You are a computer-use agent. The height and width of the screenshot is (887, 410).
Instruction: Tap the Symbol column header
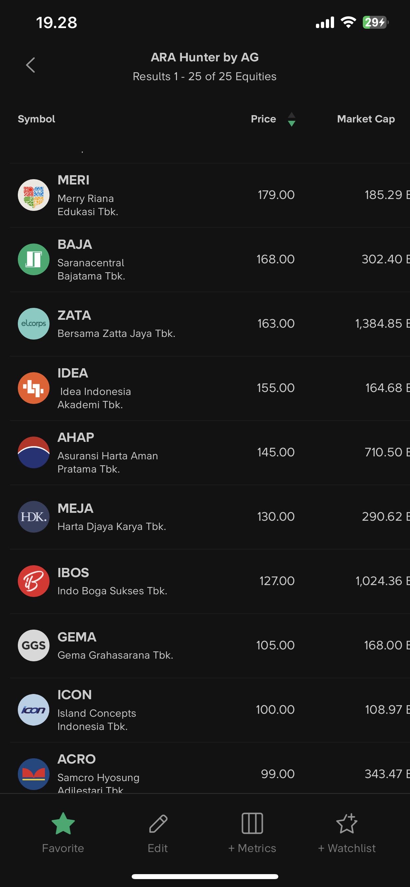point(36,119)
